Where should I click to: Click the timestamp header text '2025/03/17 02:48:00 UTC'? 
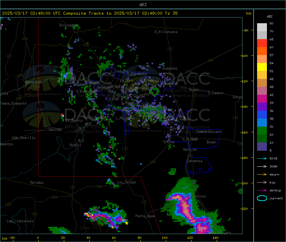31,13
